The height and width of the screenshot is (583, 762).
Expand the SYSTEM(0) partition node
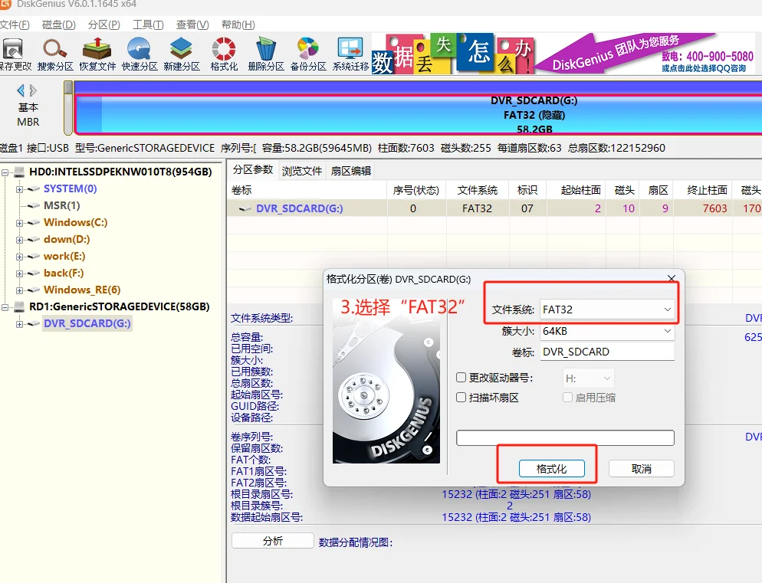[x=19, y=189]
